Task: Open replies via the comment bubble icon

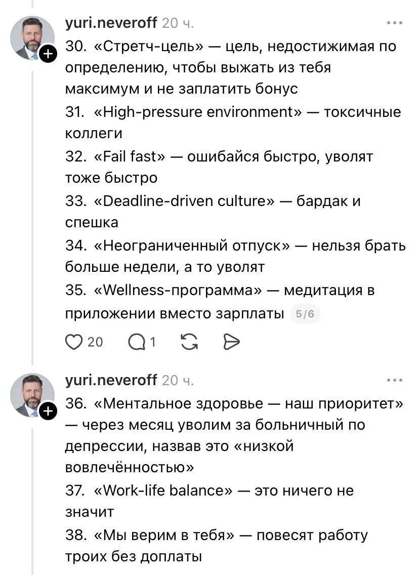Action: [136, 342]
